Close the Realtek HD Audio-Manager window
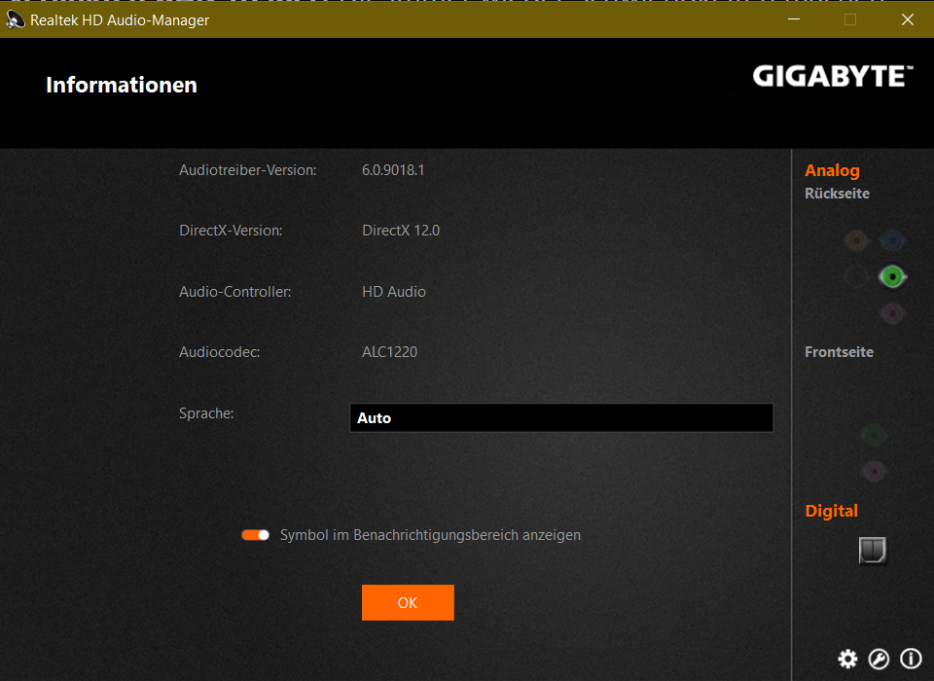Image resolution: width=934 pixels, height=681 pixels. click(x=907, y=19)
